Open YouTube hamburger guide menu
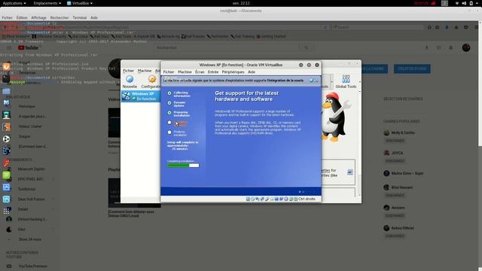482x271 pixels. pos(9,47)
